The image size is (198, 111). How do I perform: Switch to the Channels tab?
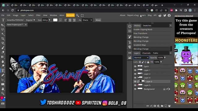(146, 53)
